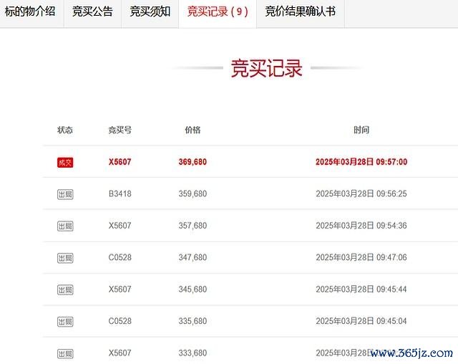Select the timestamp ending 09:47:06
This screenshot has height=364, width=458.
pos(361,257)
